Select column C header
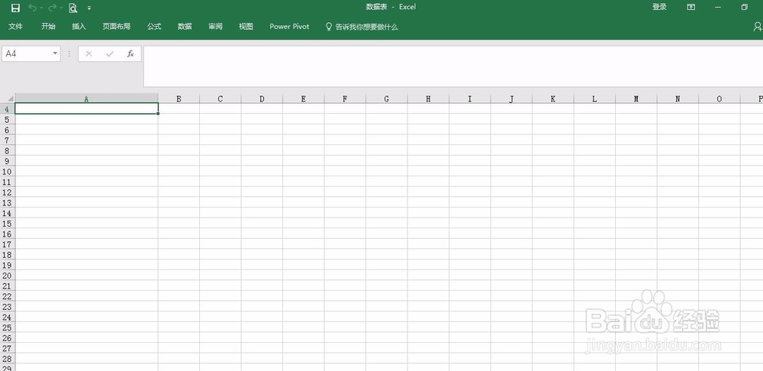The image size is (763, 371). pos(221,98)
